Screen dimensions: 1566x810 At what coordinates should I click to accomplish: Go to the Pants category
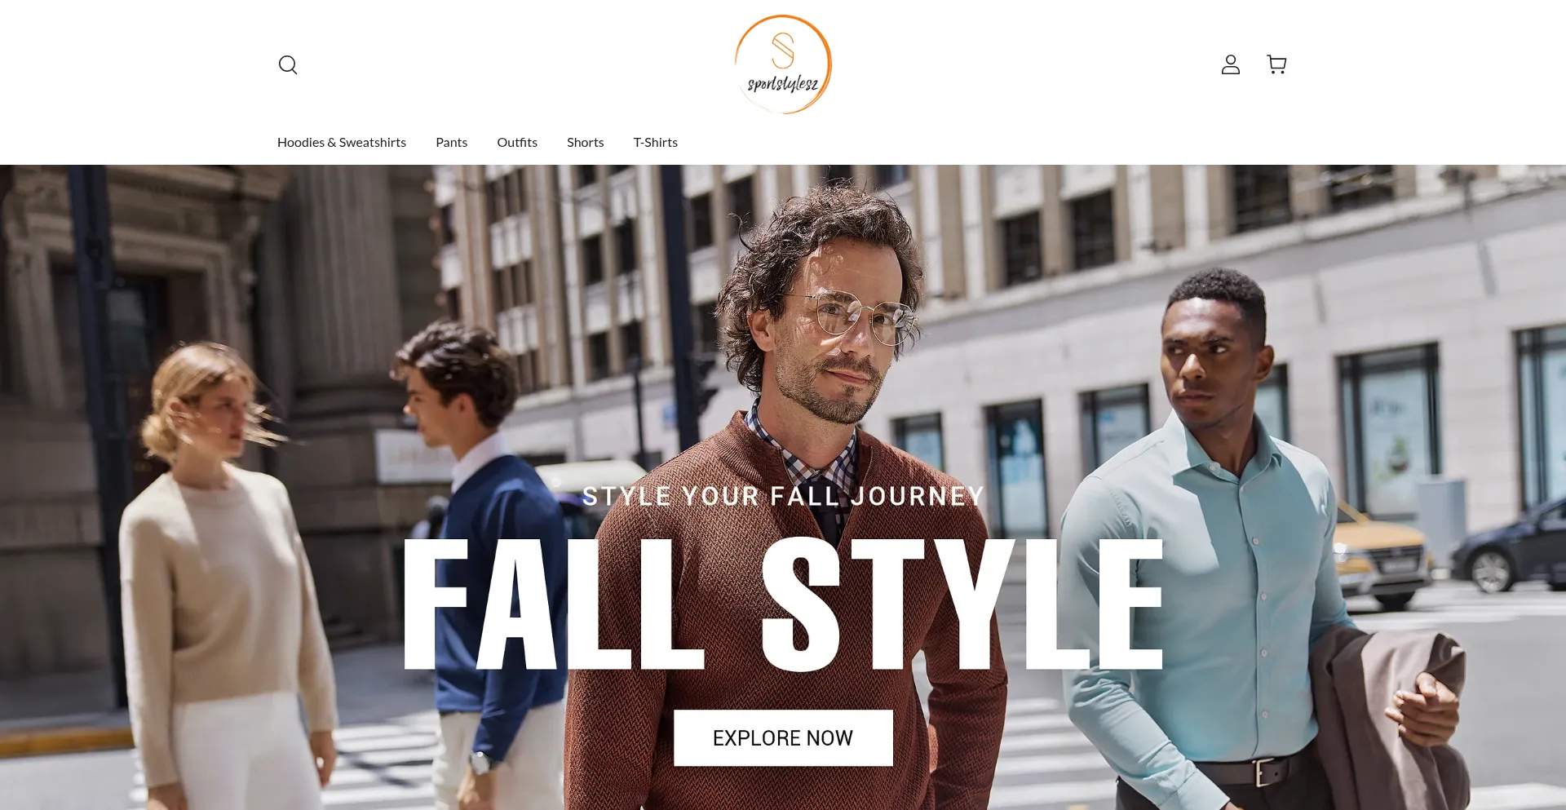[x=451, y=142]
